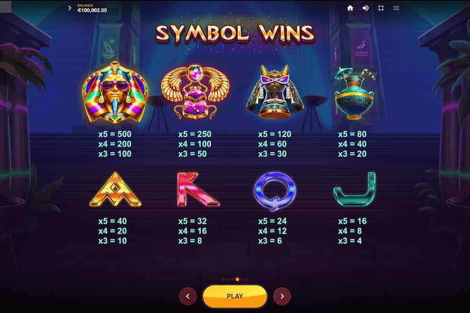The height and width of the screenshot is (313, 470).
Task: Click the golden scarab disco symbol
Action: click(195, 92)
